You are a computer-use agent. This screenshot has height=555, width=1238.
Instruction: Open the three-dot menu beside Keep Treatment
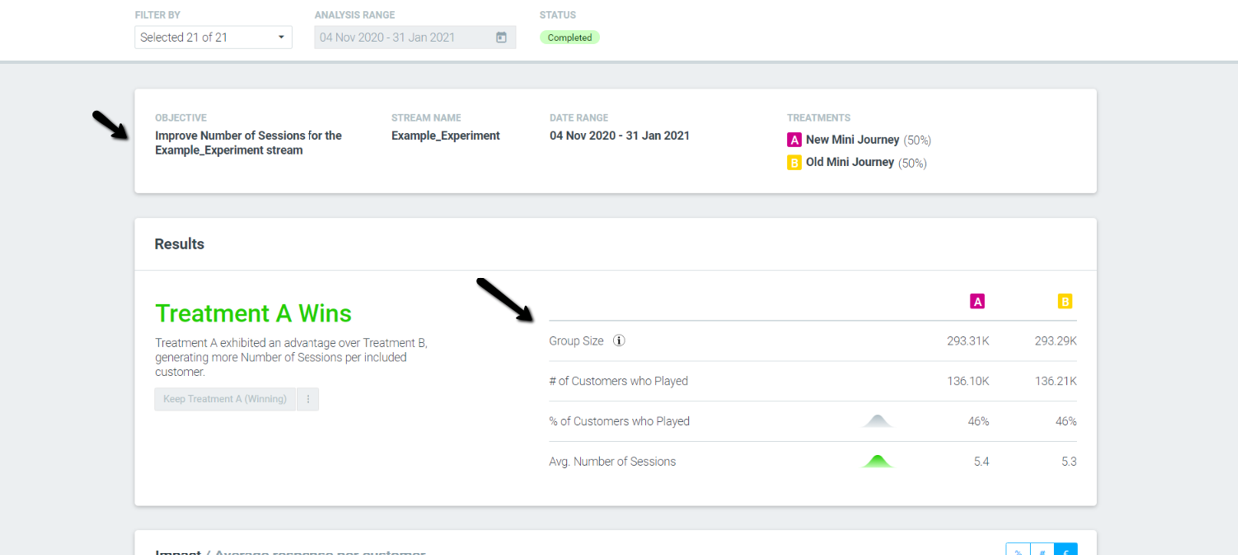[x=308, y=399]
